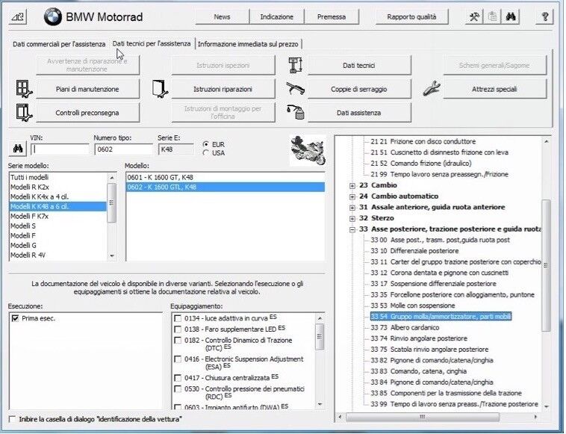
Task: Select the USA radio button
Action: click(206, 153)
